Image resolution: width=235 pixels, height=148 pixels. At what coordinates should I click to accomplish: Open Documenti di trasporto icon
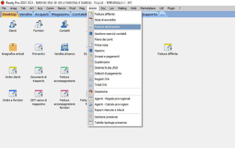(x=39, y=70)
